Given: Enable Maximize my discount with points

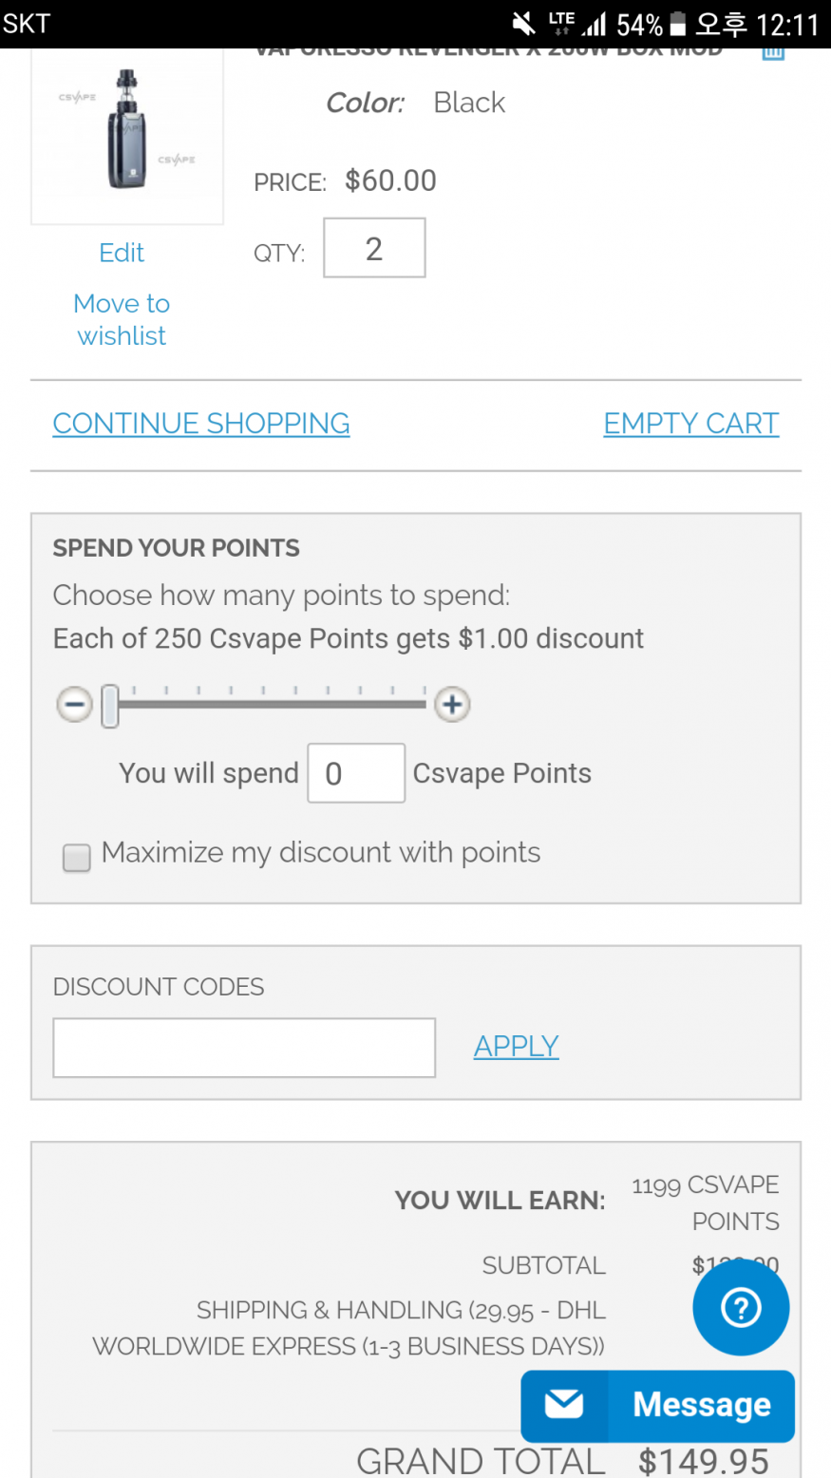Looking at the screenshot, I should [x=77, y=857].
